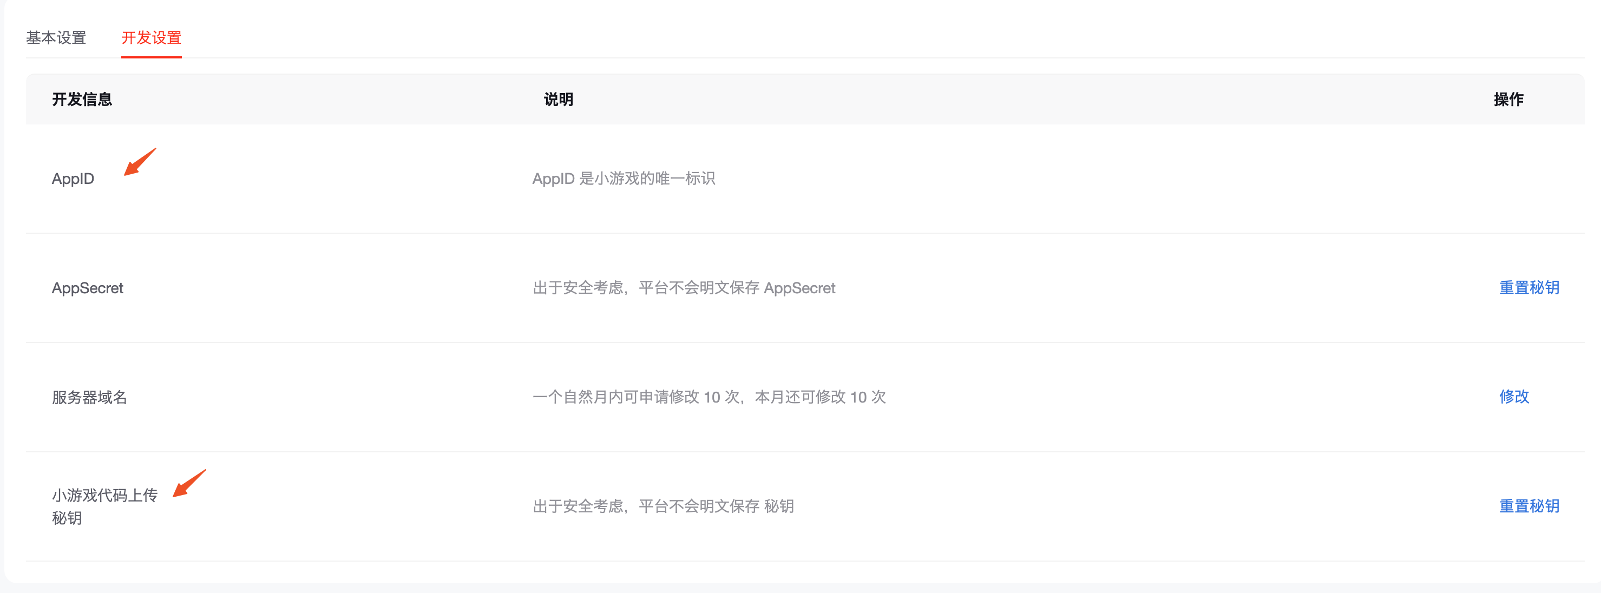The height and width of the screenshot is (593, 1601).
Task: Click the upload key security description text
Action: (x=662, y=506)
